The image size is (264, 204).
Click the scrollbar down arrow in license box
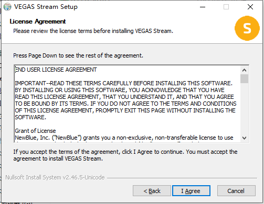(x=244, y=138)
